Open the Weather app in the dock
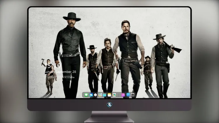 [91, 95]
